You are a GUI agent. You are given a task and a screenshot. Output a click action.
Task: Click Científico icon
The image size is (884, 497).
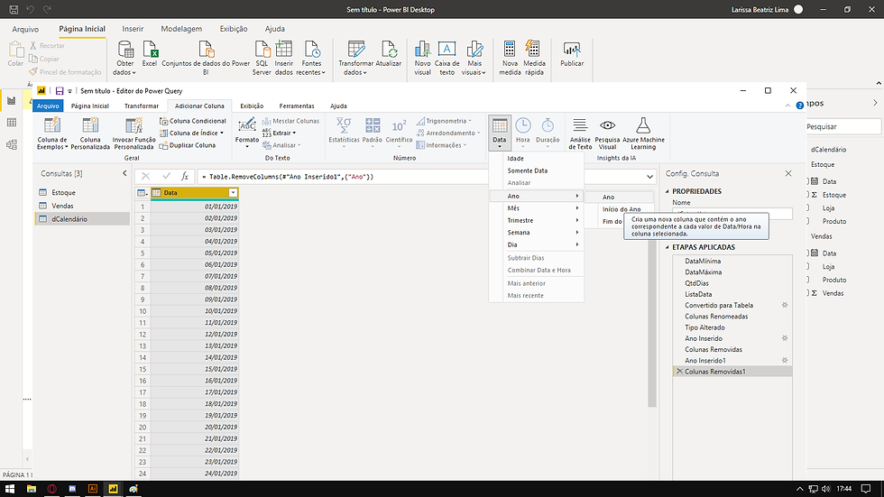pyautogui.click(x=399, y=125)
